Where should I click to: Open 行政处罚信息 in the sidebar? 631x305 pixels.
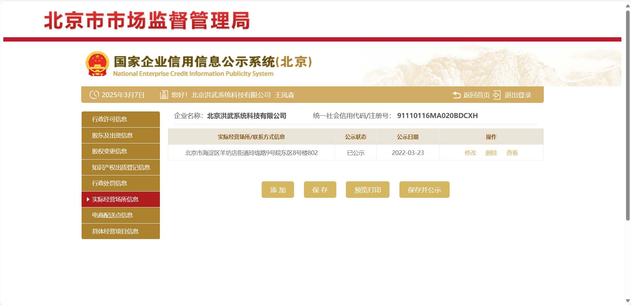(121, 183)
